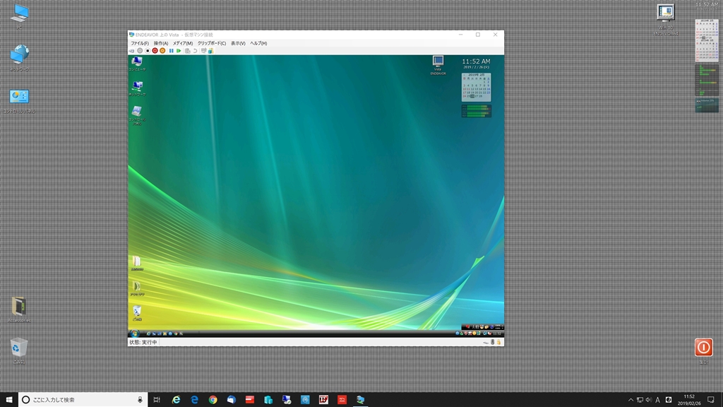Click the red power shortcut on host desktop
The height and width of the screenshot is (407, 723).
704,347
